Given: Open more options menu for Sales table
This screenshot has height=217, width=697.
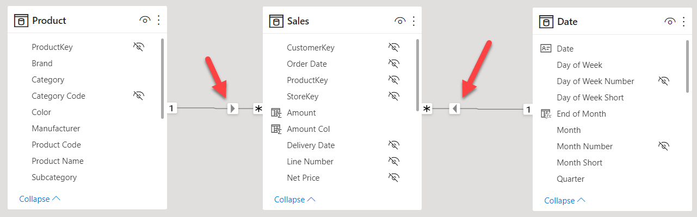Looking at the screenshot, I should click(414, 21).
